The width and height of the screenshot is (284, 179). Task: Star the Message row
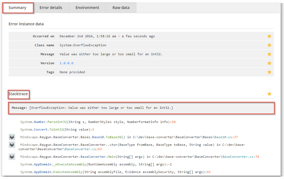(269, 54)
